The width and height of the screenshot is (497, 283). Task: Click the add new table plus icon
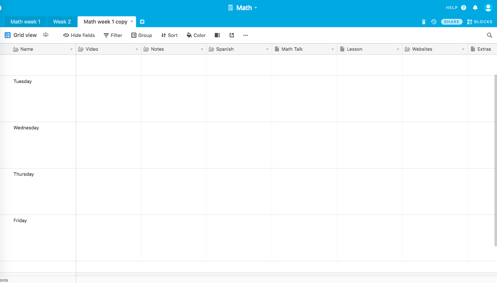(142, 22)
